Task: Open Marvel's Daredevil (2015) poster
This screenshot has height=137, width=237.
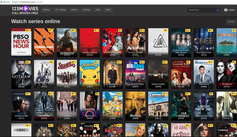Action: click(90, 43)
